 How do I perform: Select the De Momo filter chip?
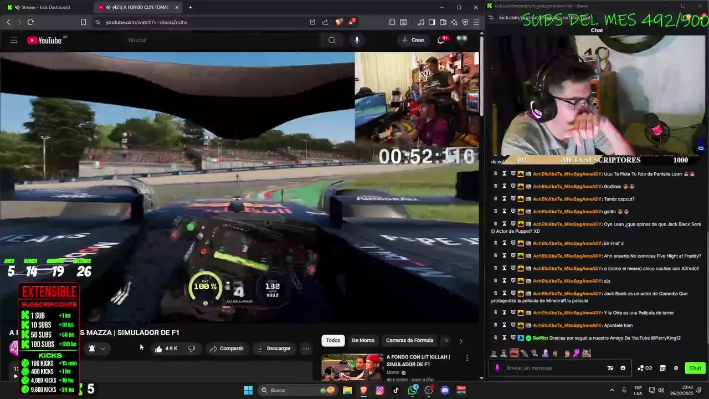(363, 340)
